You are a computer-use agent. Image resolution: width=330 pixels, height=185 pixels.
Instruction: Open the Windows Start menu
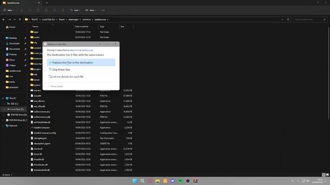tap(135, 181)
